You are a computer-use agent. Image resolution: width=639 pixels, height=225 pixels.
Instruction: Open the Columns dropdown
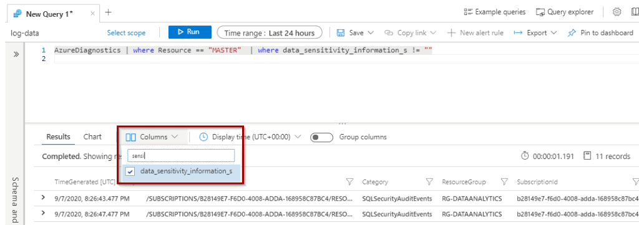pos(152,137)
